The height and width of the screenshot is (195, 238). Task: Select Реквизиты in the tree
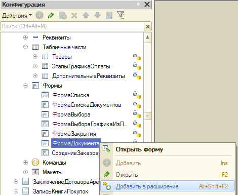57,37
